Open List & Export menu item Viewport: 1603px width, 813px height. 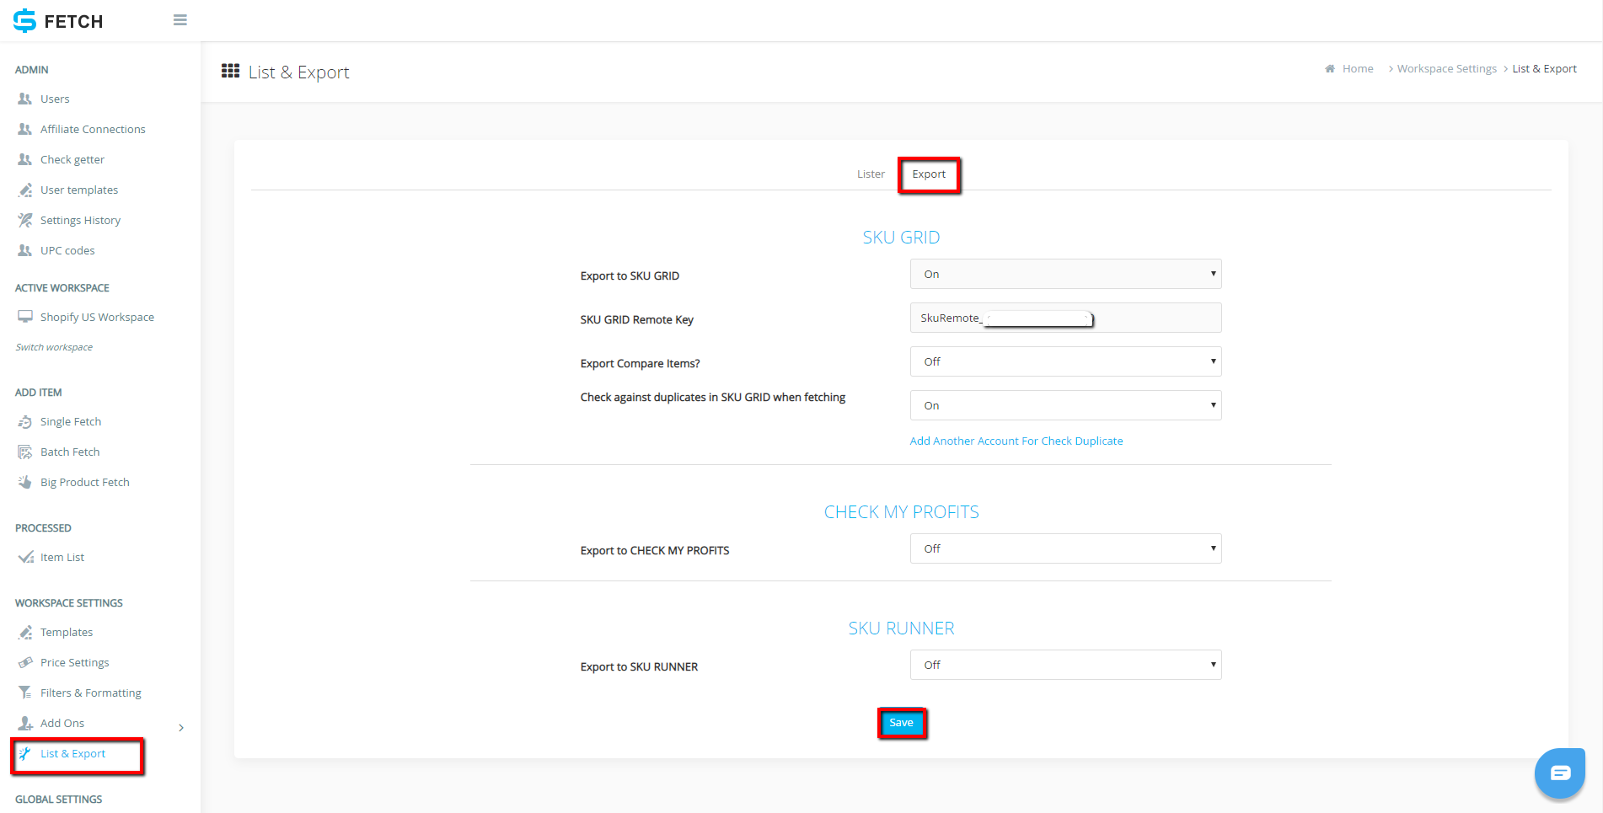(x=72, y=754)
